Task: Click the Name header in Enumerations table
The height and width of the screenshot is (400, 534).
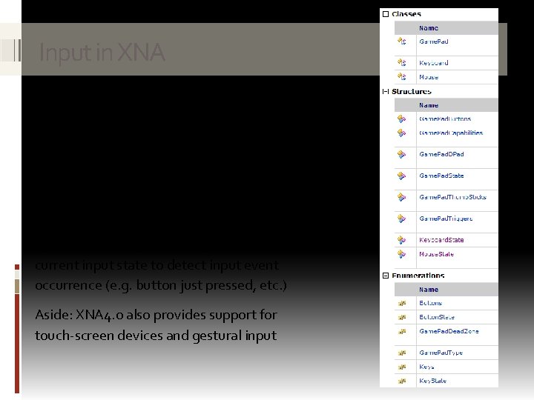Action: tap(429, 290)
